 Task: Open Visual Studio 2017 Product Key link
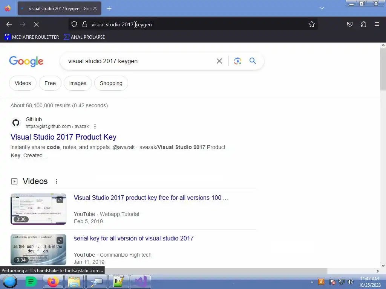[x=63, y=137]
